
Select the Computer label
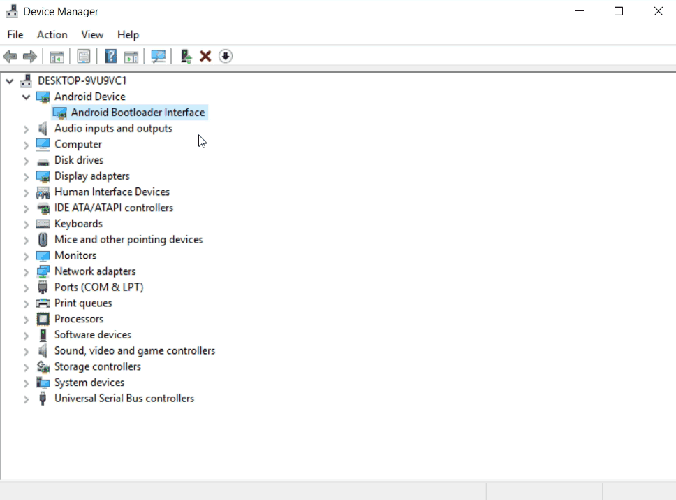click(x=78, y=144)
